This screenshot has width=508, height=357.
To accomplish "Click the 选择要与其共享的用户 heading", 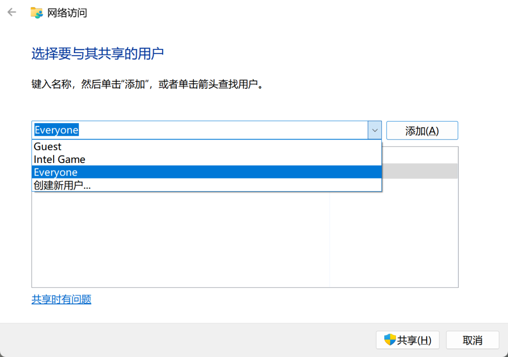I will (x=97, y=54).
